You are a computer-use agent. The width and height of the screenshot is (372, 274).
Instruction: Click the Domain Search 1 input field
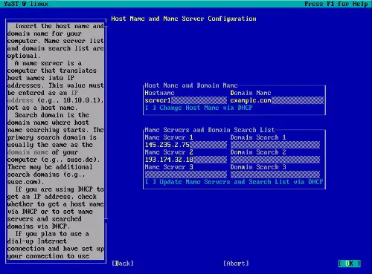pyautogui.click(x=275, y=145)
